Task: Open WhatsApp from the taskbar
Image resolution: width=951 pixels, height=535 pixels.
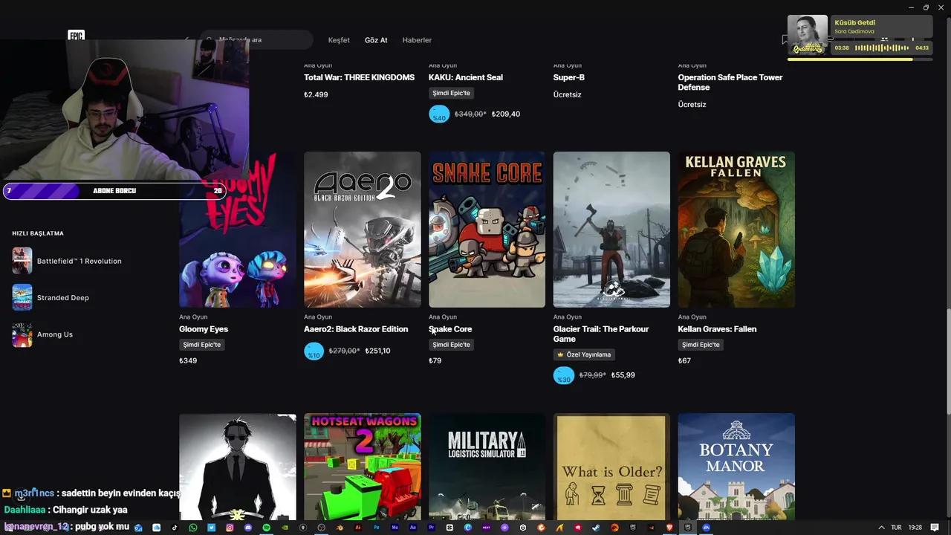Action: point(193,528)
